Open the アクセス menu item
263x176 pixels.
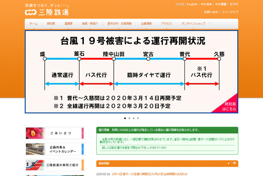tap(166, 24)
